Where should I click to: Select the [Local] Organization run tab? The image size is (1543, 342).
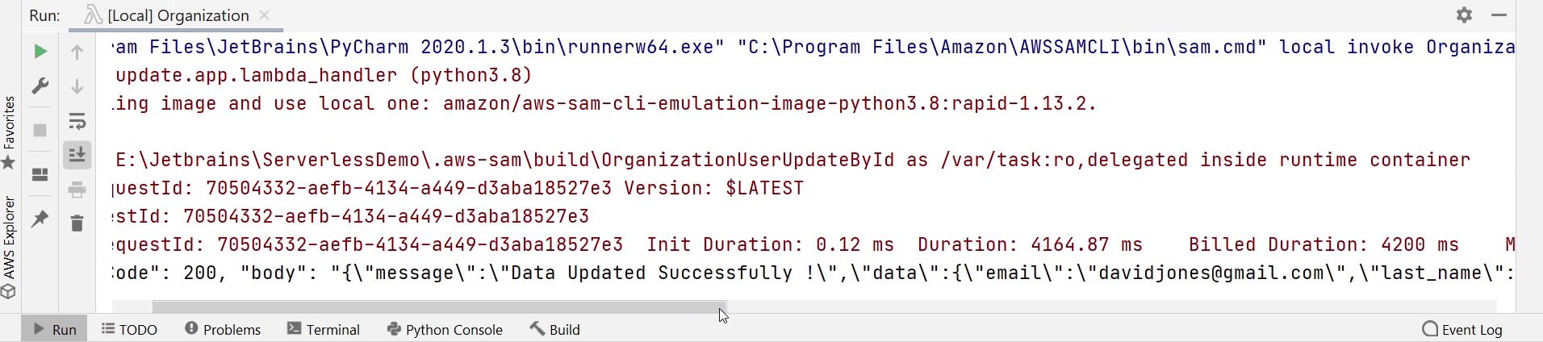tap(177, 15)
